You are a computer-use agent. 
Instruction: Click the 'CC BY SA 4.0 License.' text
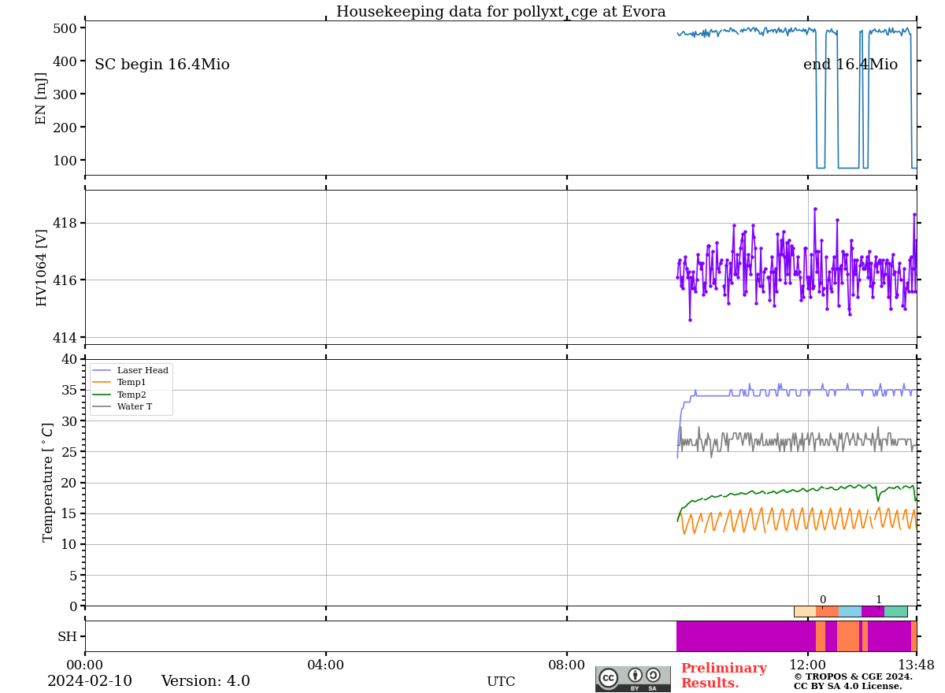848,686
